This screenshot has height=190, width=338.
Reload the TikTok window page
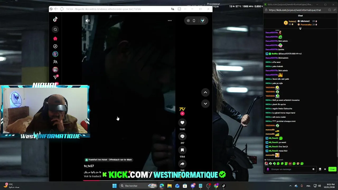(x=62, y=9)
